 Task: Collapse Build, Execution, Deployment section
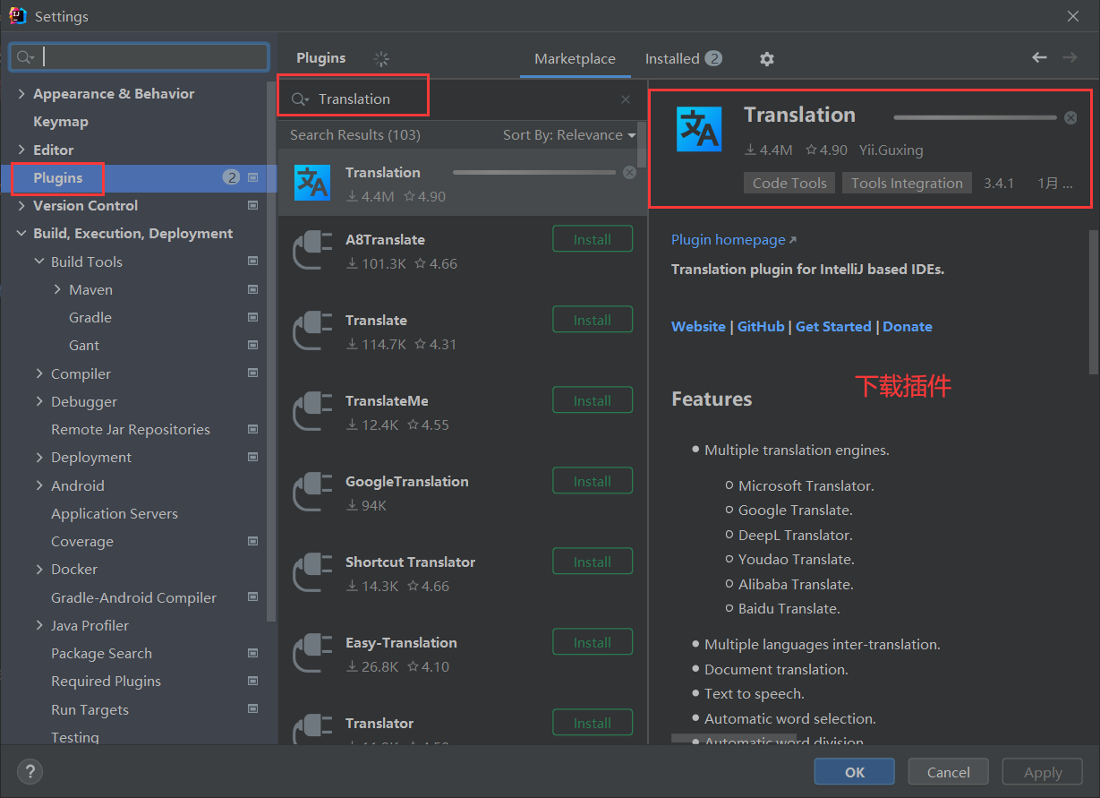[21, 234]
